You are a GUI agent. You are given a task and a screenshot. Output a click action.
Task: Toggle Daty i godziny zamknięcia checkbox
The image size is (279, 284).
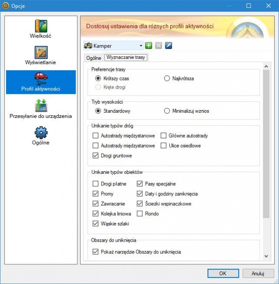[140, 194]
